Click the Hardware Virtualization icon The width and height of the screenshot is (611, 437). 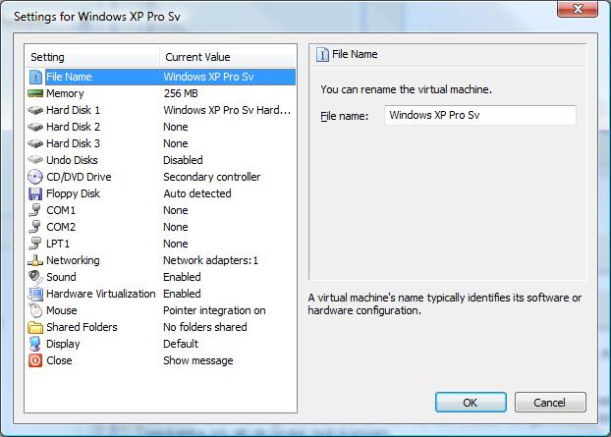pos(35,294)
